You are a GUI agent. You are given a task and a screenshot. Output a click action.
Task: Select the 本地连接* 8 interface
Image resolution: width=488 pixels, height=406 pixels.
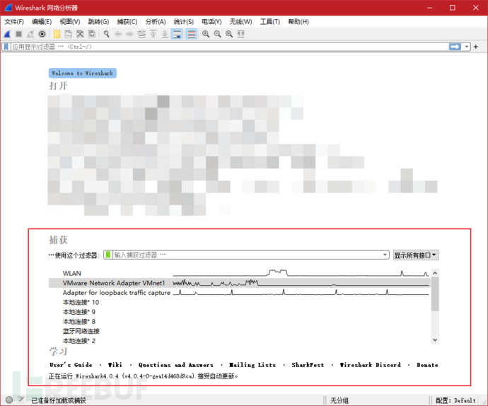[x=239, y=322]
